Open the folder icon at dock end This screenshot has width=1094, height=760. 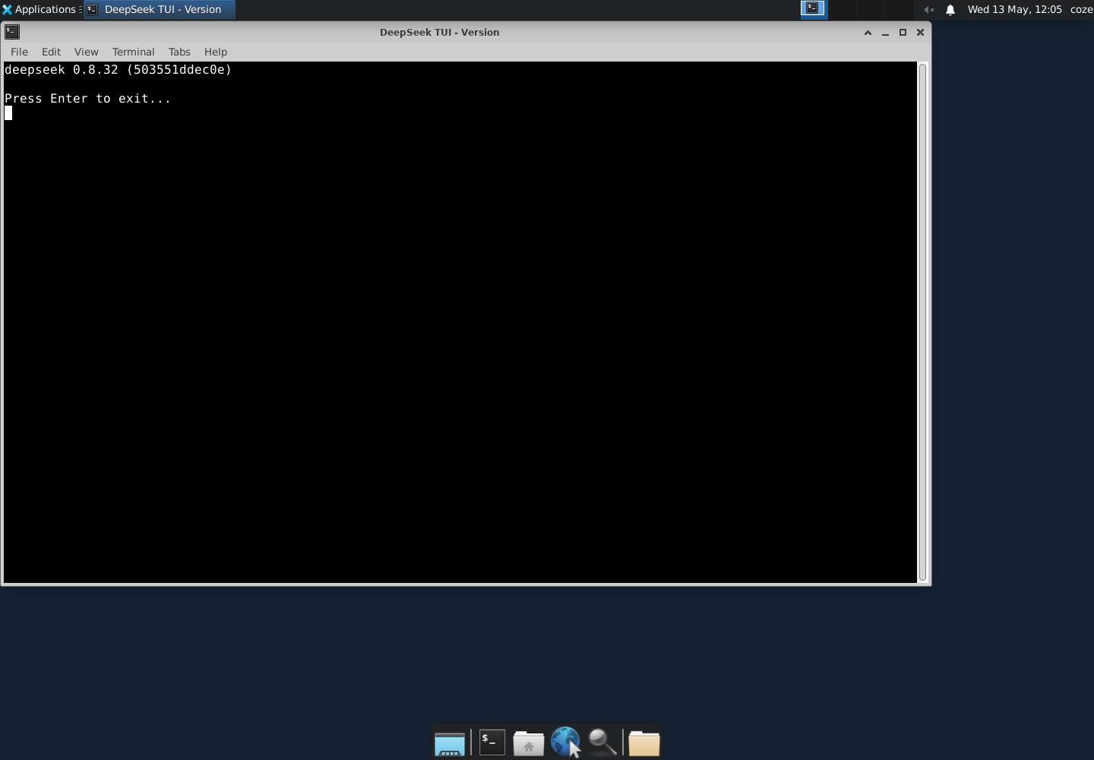pos(644,743)
